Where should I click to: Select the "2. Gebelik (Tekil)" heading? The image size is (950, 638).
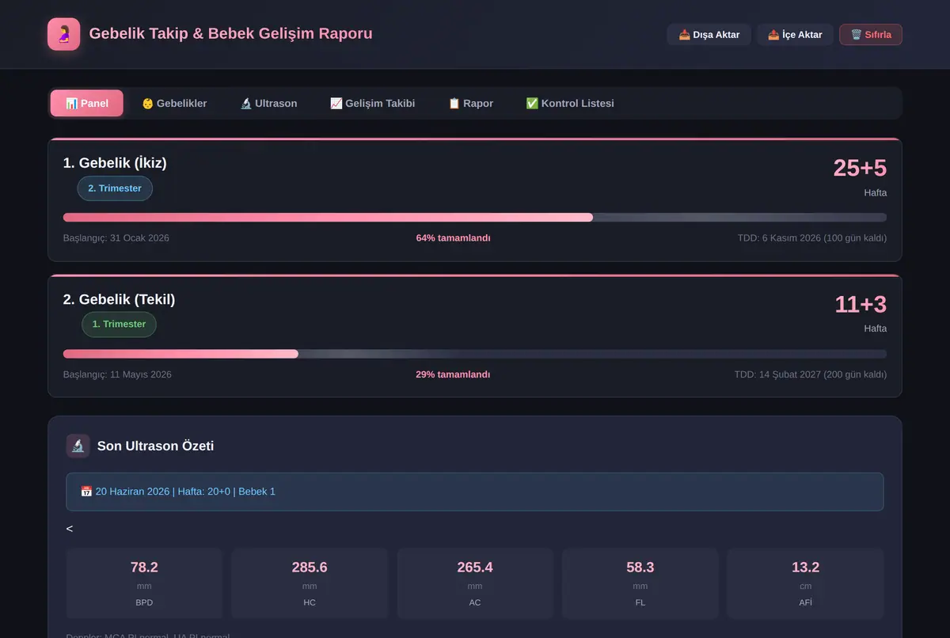click(x=119, y=299)
